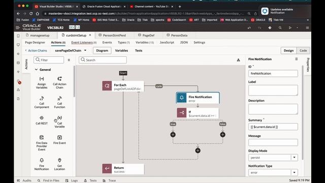Select the Fire Notification palette action
The width and height of the screenshot is (325, 183).
click(42, 164)
